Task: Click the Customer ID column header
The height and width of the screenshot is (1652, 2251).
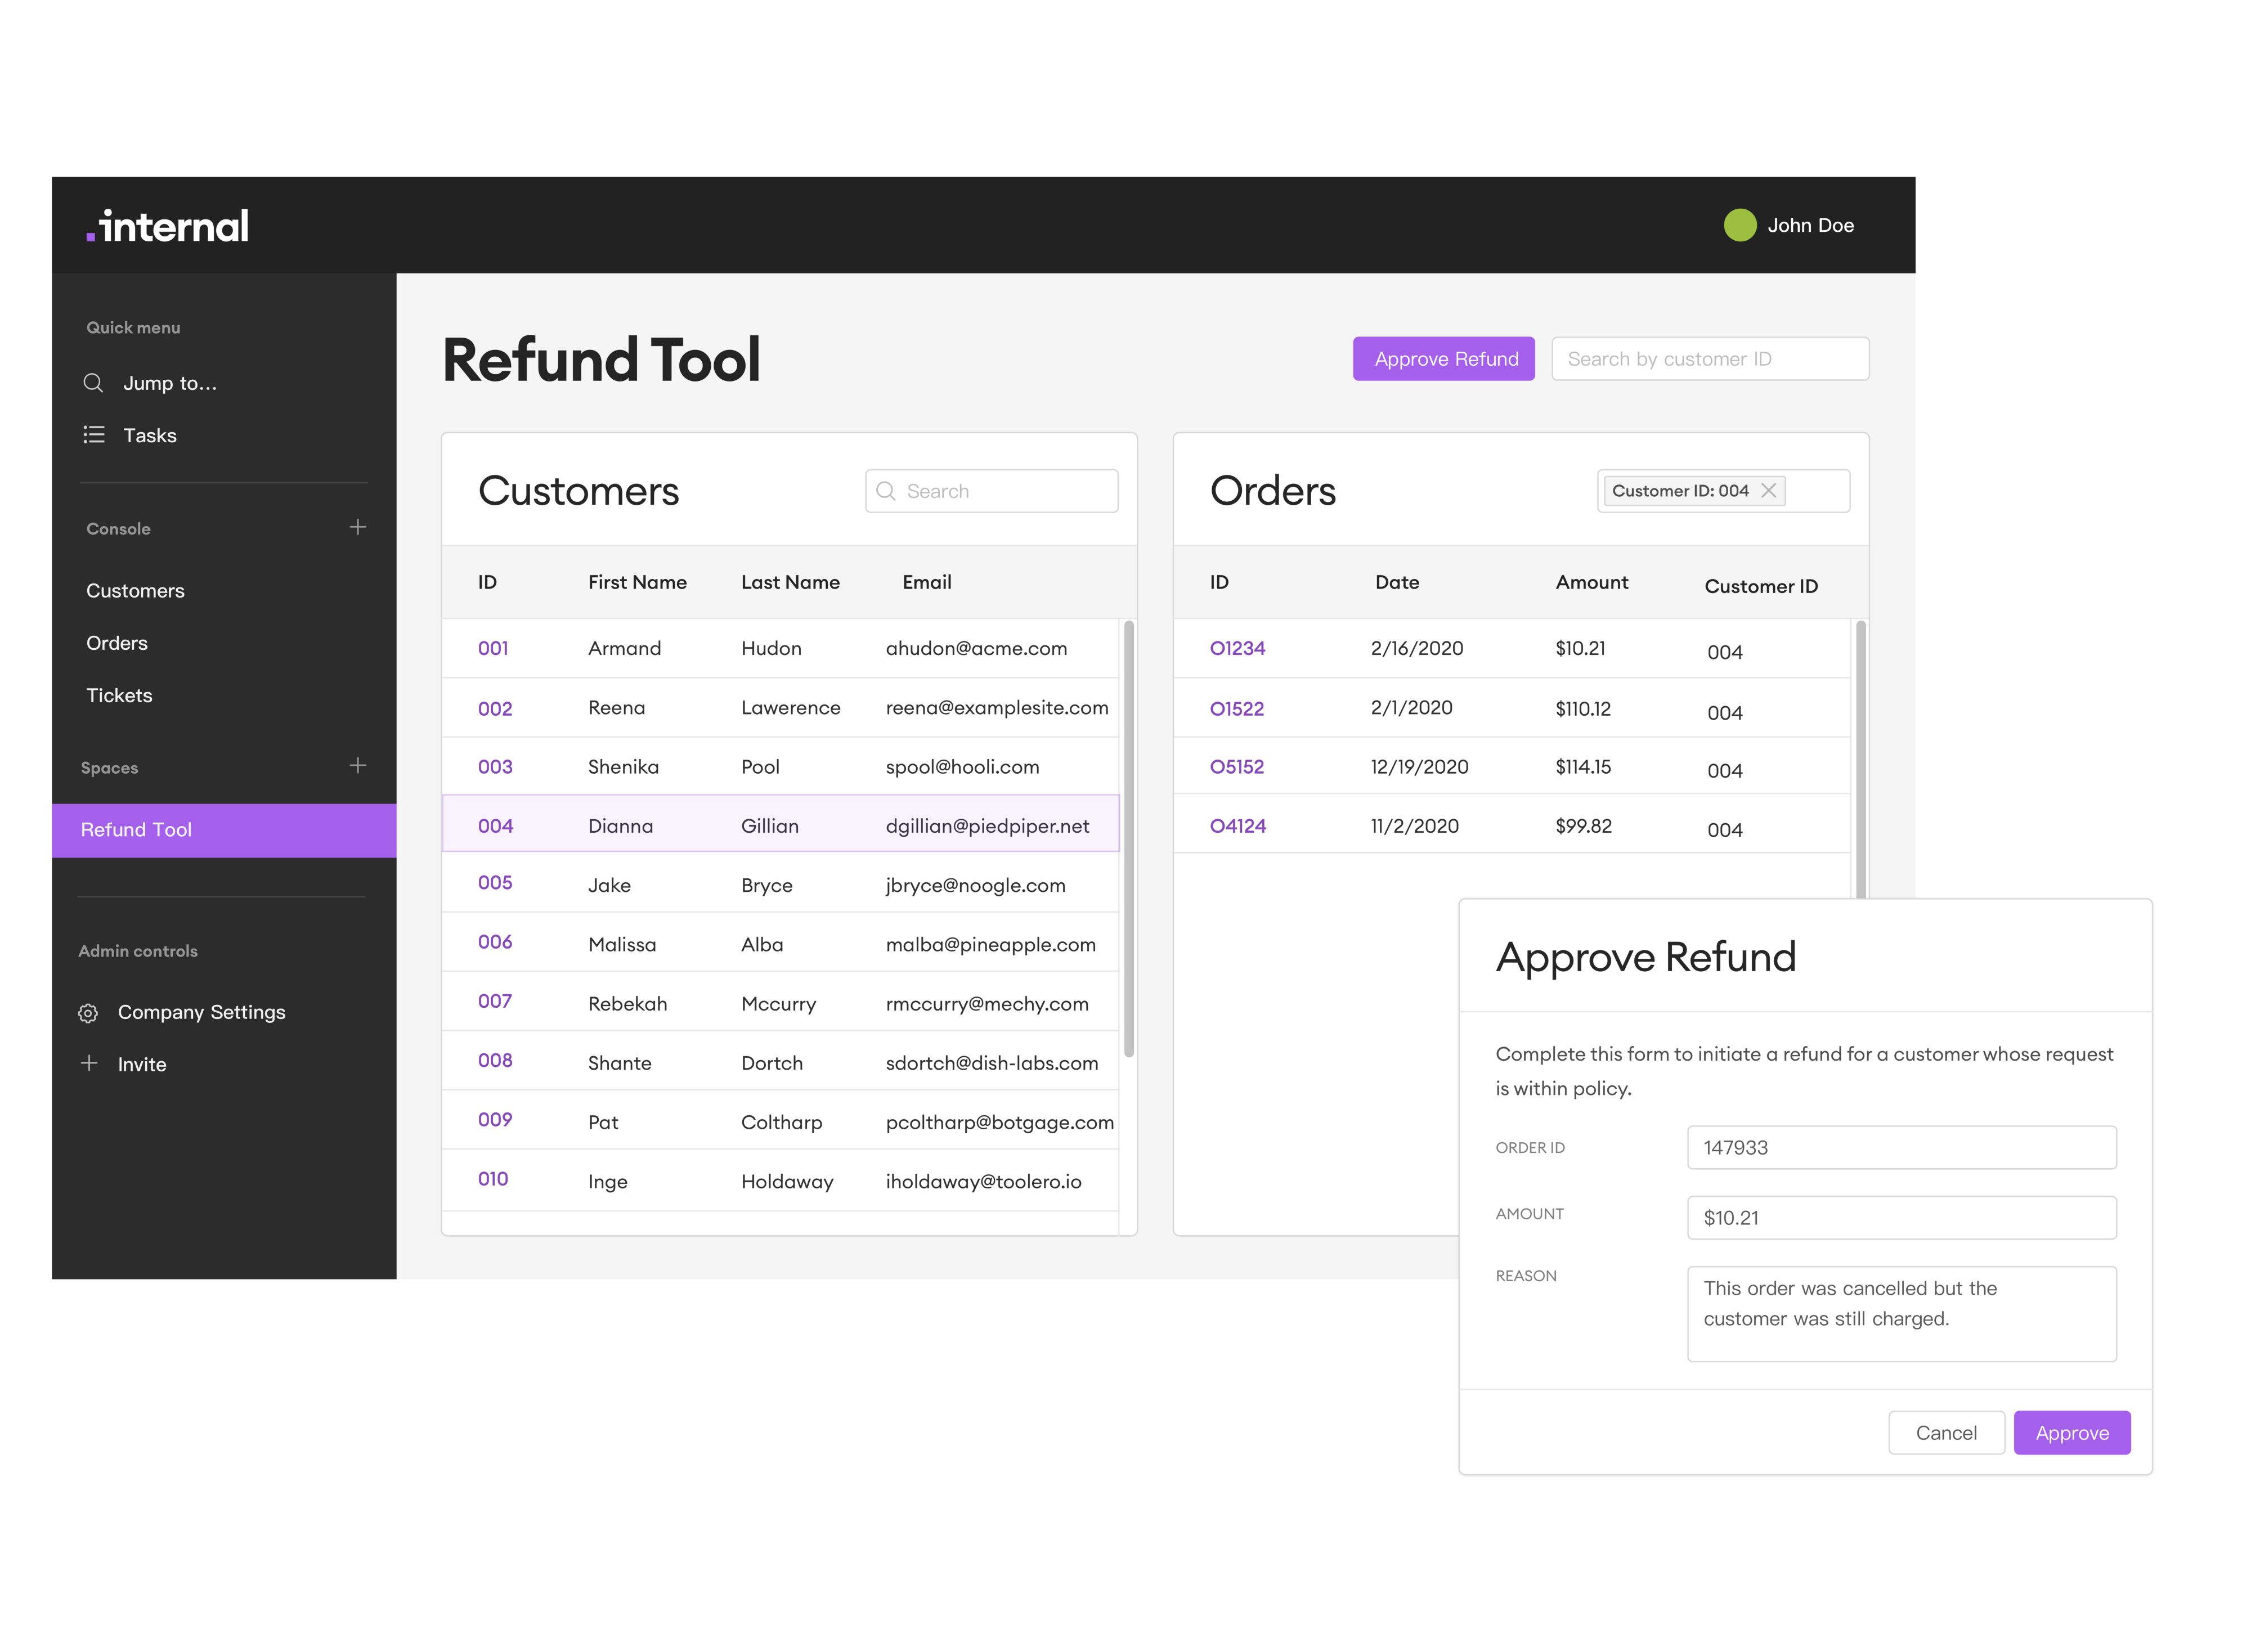Action: pyautogui.click(x=1761, y=586)
